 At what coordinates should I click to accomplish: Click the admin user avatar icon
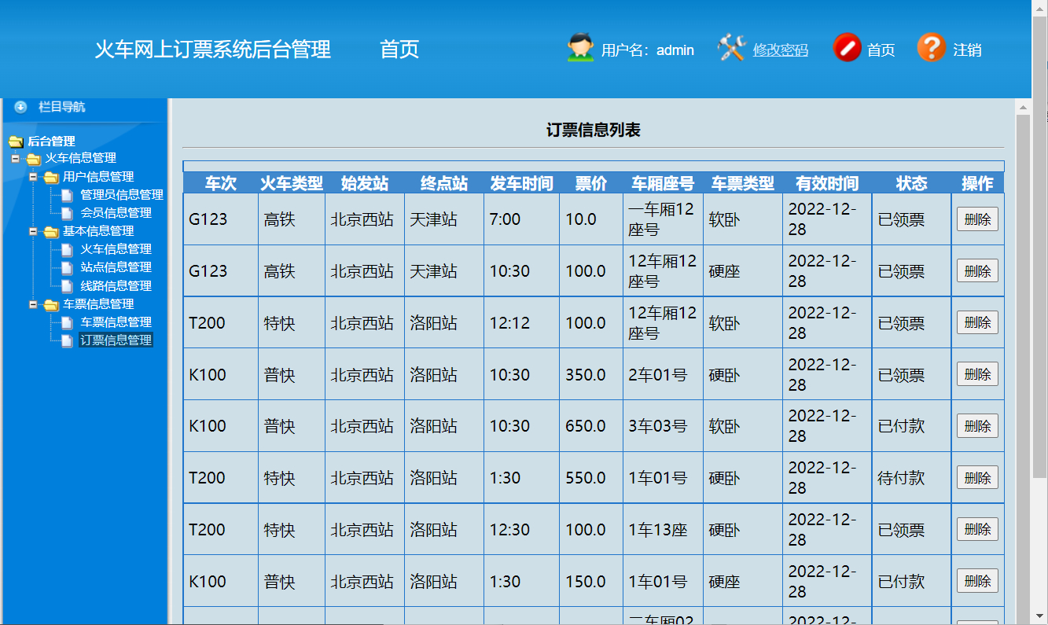click(x=579, y=48)
